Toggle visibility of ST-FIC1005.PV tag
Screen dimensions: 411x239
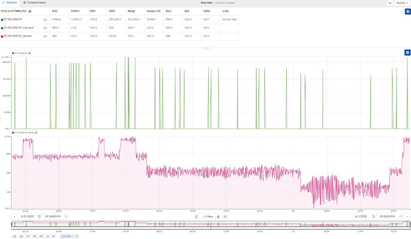tap(45, 20)
